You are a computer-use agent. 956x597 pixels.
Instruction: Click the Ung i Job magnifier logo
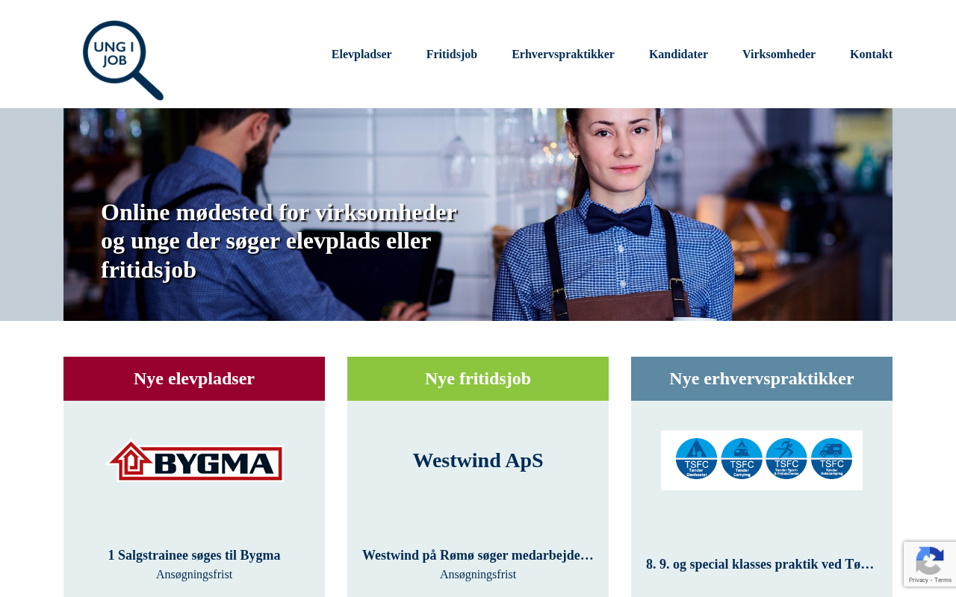123,60
